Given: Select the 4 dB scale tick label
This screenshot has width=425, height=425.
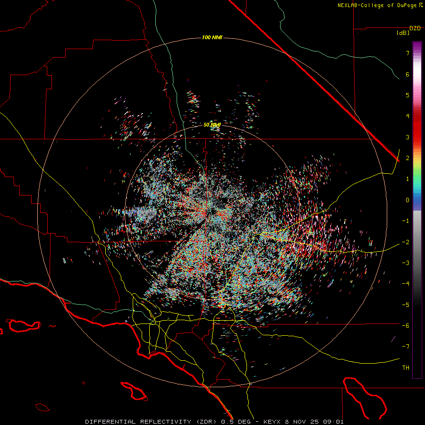Looking at the screenshot, I should click(408, 116).
